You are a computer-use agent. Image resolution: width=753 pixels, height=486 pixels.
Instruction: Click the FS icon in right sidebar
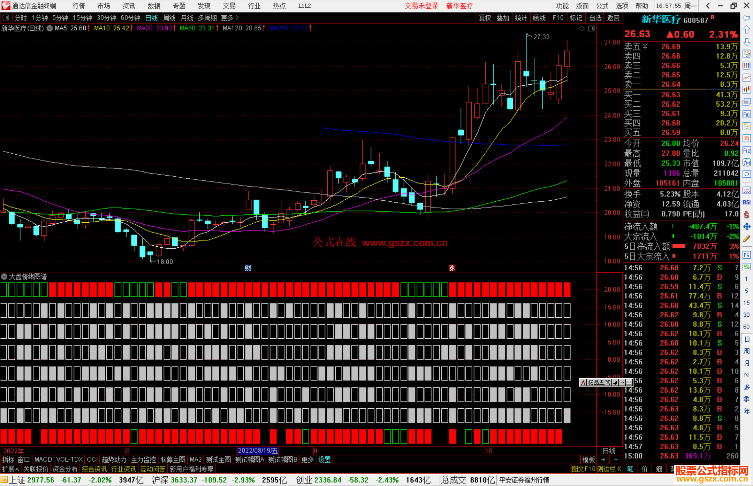click(x=746, y=255)
